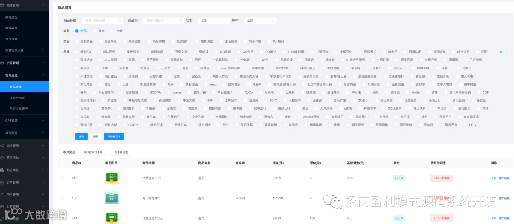Expand the 流量场景设置 submenu
514x224 pixels.
click(43, 50)
